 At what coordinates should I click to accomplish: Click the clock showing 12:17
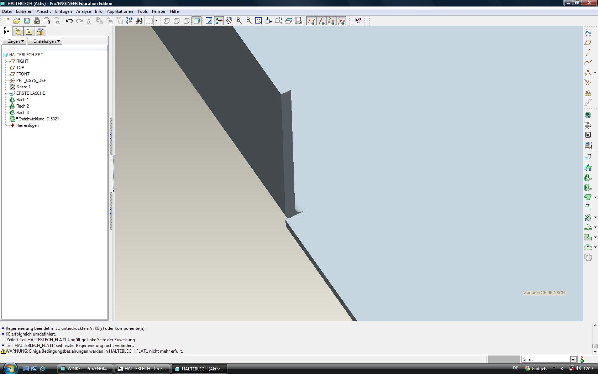pos(588,369)
